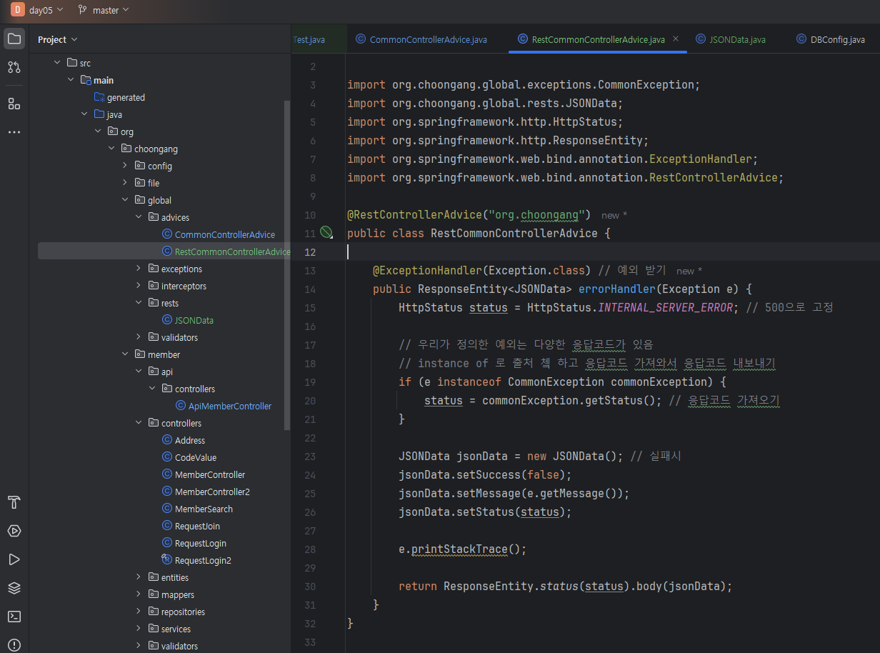
Task: Open the Build hammer tool window
Action: pos(14,502)
